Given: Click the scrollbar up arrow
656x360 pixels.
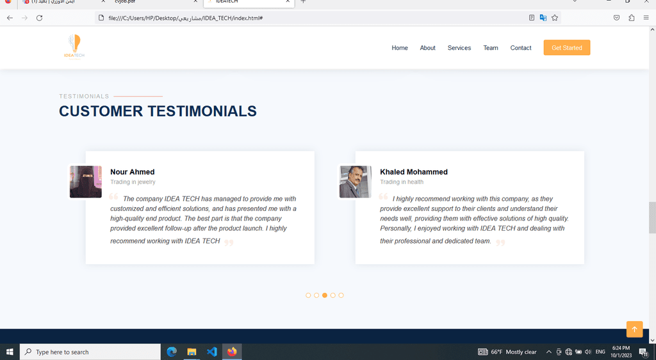Looking at the screenshot, I should pyautogui.click(x=652, y=30).
